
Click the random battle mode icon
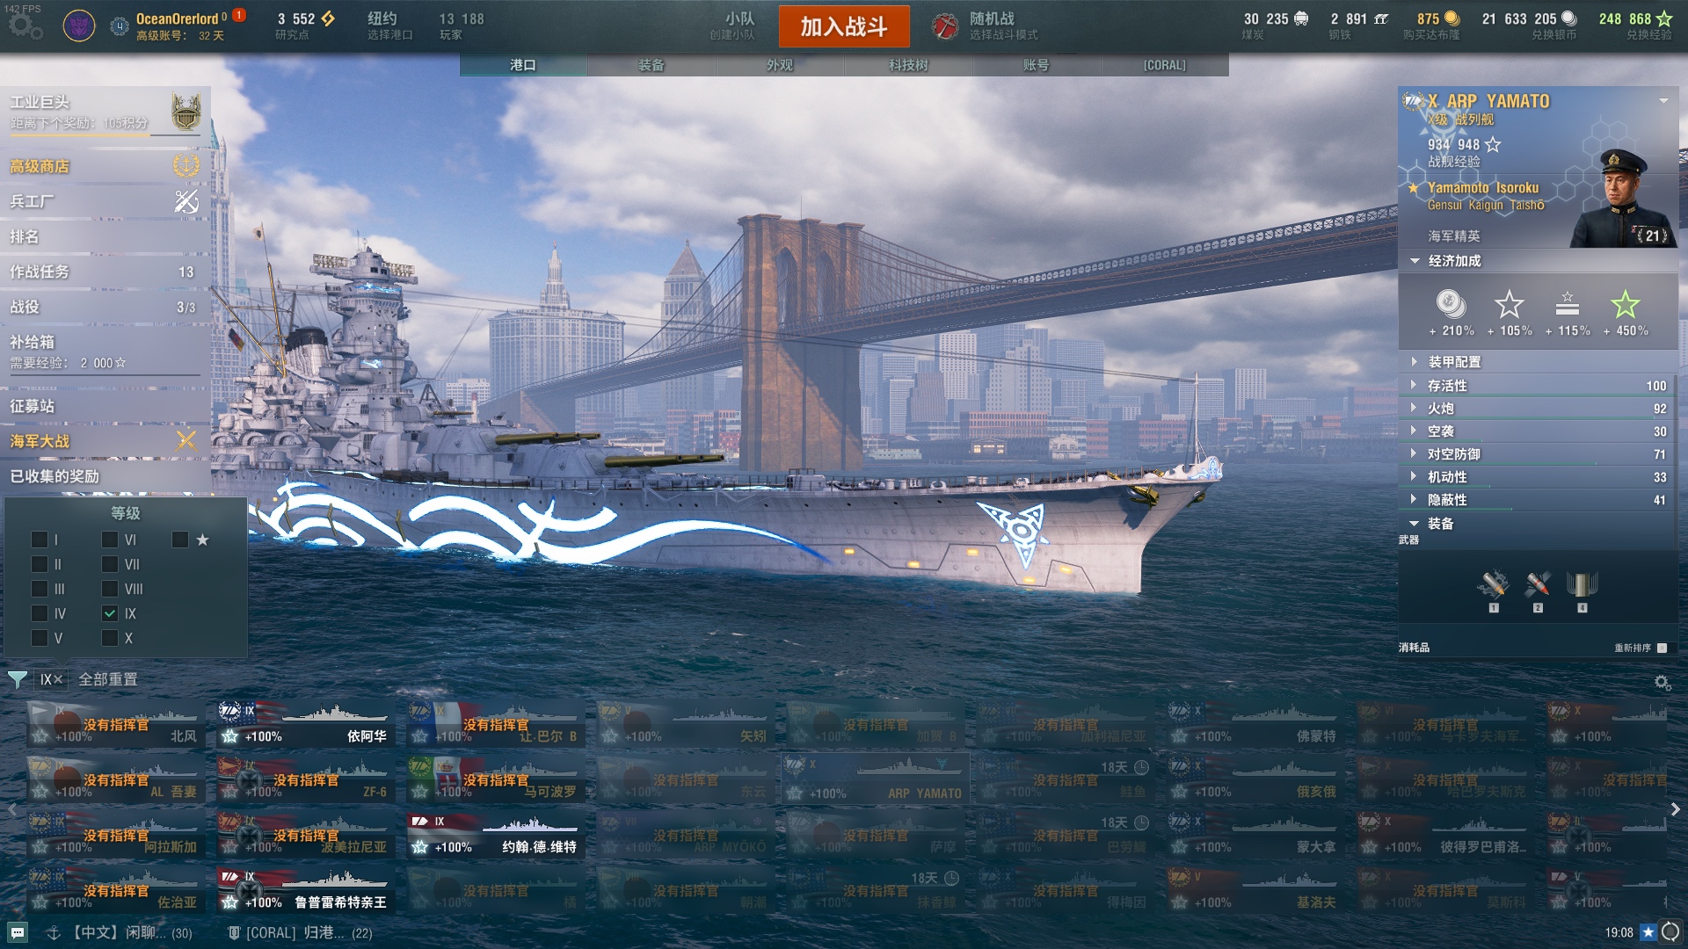click(945, 26)
